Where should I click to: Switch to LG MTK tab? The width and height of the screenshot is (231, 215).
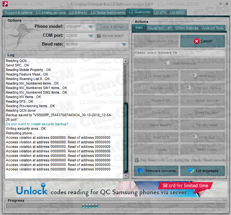tap(160, 13)
